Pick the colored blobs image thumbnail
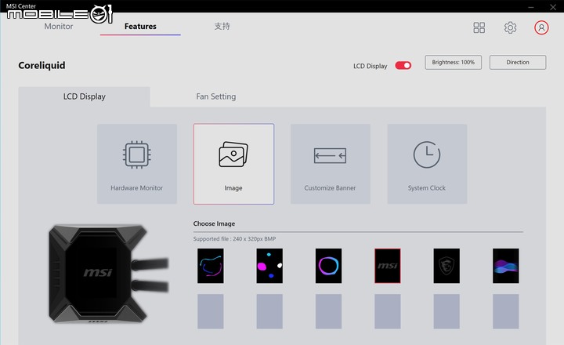 (x=269, y=266)
